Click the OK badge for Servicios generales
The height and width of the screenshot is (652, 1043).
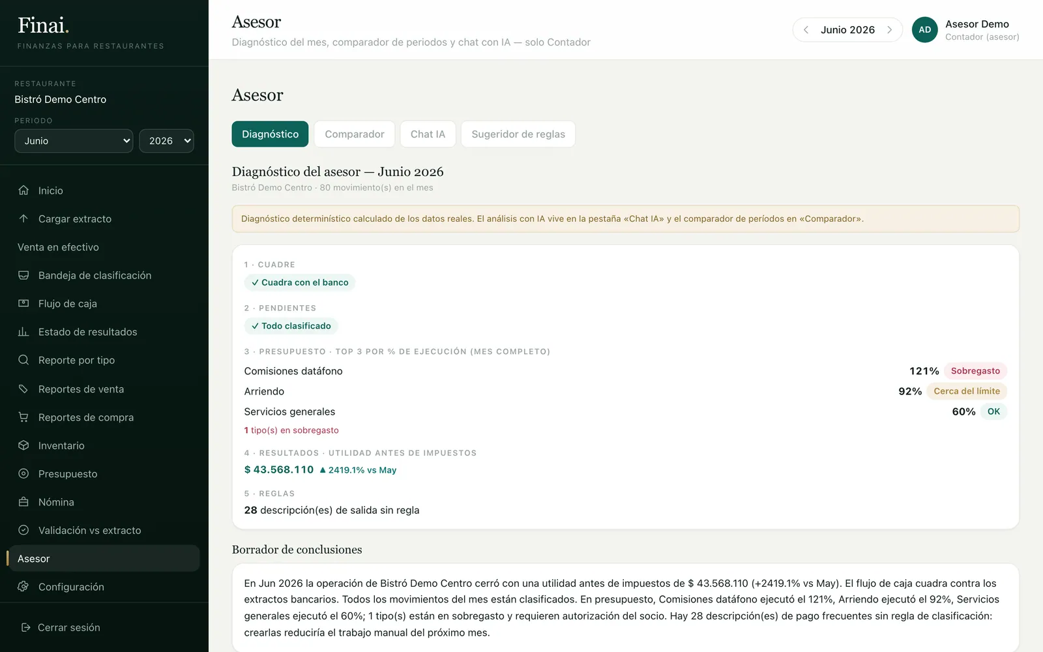click(x=993, y=411)
